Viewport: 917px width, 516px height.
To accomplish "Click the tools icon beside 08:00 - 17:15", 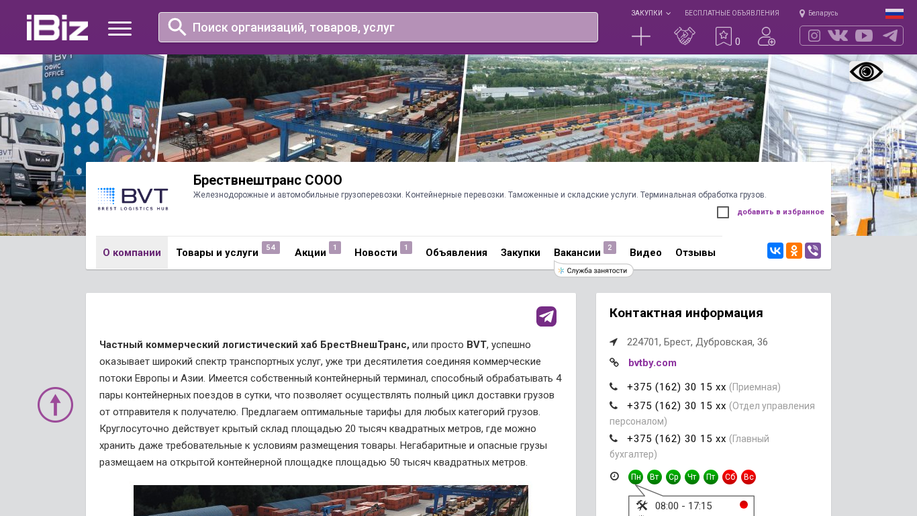I will point(642,505).
